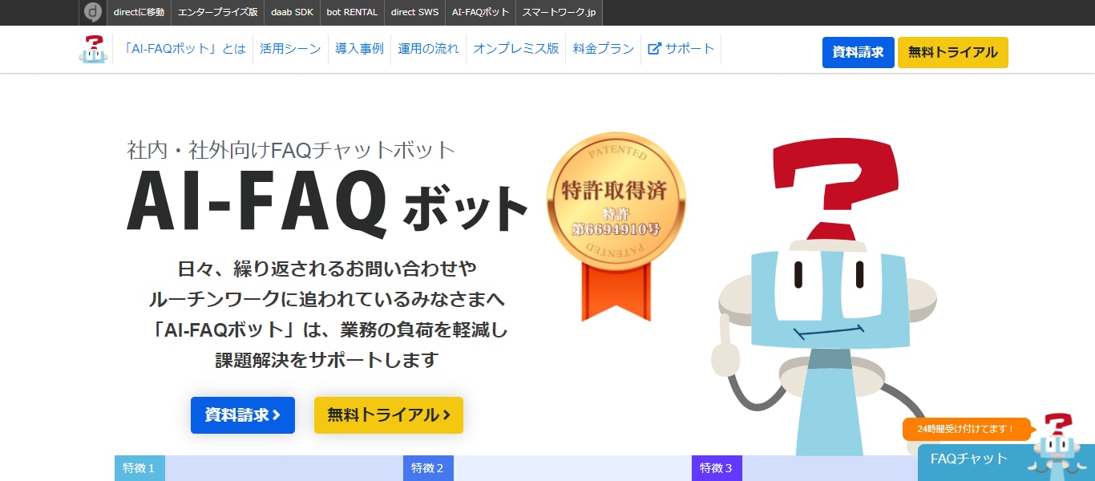This screenshot has width=1095, height=481.
Task: Click the external link icon beside サポート
Action: (654, 48)
